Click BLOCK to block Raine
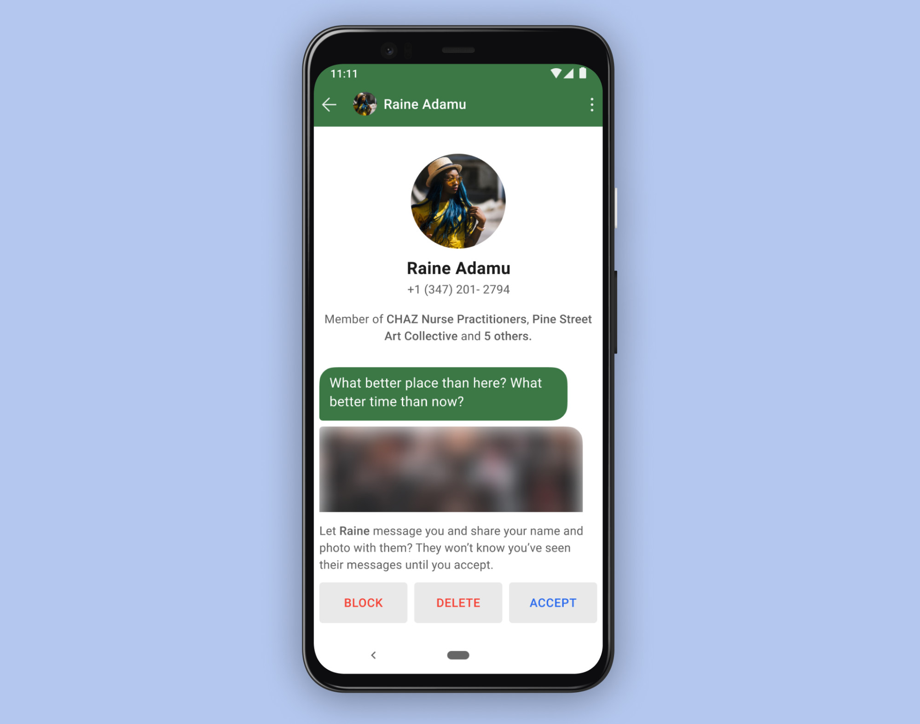Screen dimensions: 920x724 click(x=364, y=603)
